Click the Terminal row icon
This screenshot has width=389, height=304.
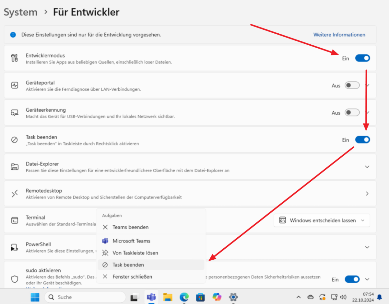15,220
